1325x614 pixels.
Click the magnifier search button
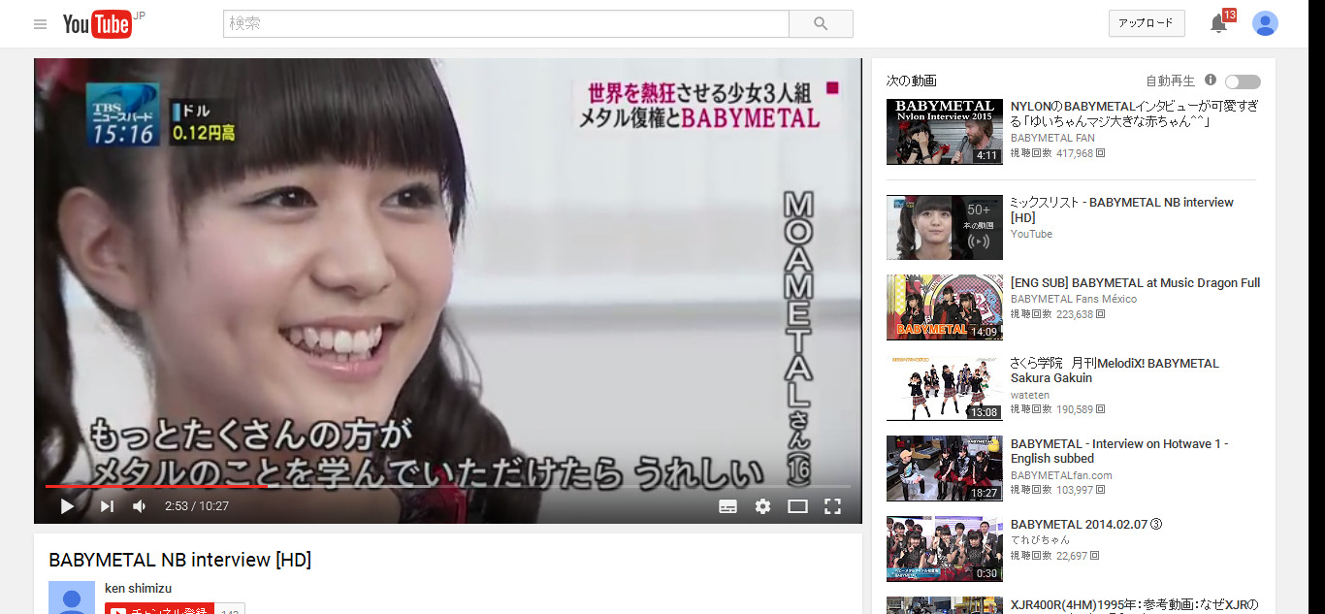(x=821, y=23)
